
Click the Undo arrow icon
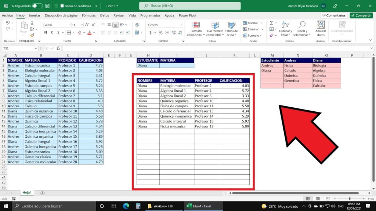coord(8,23)
